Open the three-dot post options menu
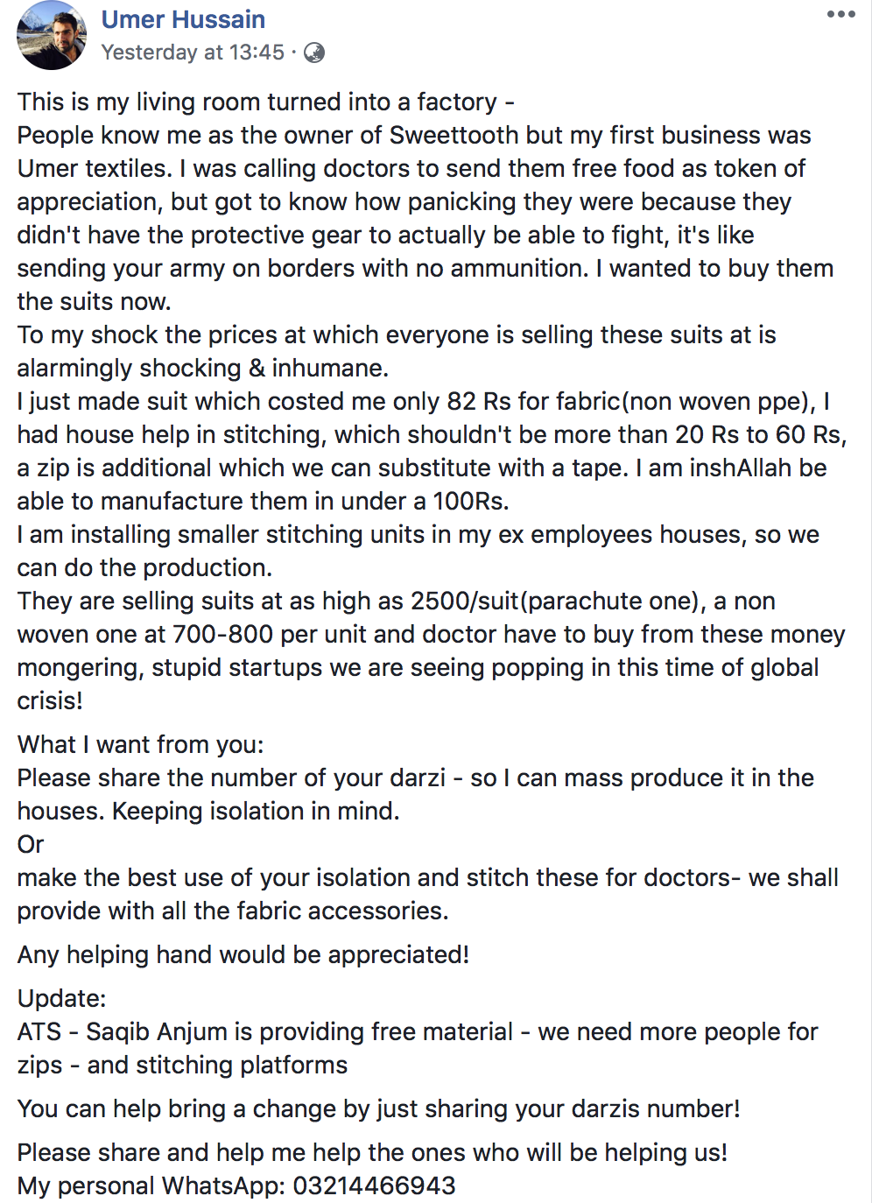872x1203 pixels. [840, 14]
